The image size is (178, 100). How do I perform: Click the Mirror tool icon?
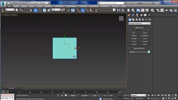coord(119,10)
